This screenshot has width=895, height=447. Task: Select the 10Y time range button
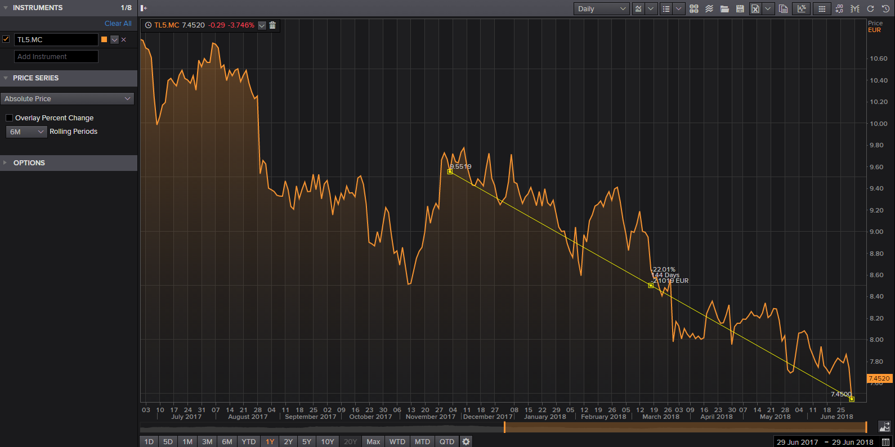(x=328, y=441)
